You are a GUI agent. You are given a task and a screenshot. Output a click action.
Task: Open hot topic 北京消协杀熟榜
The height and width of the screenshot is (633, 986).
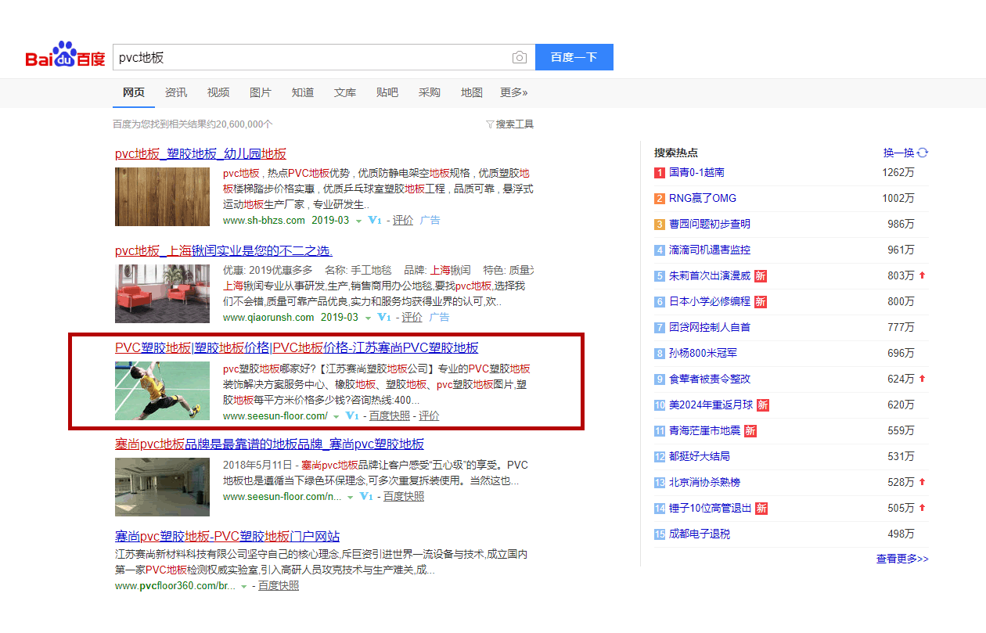pyautogui.click(x=704, y=482)
